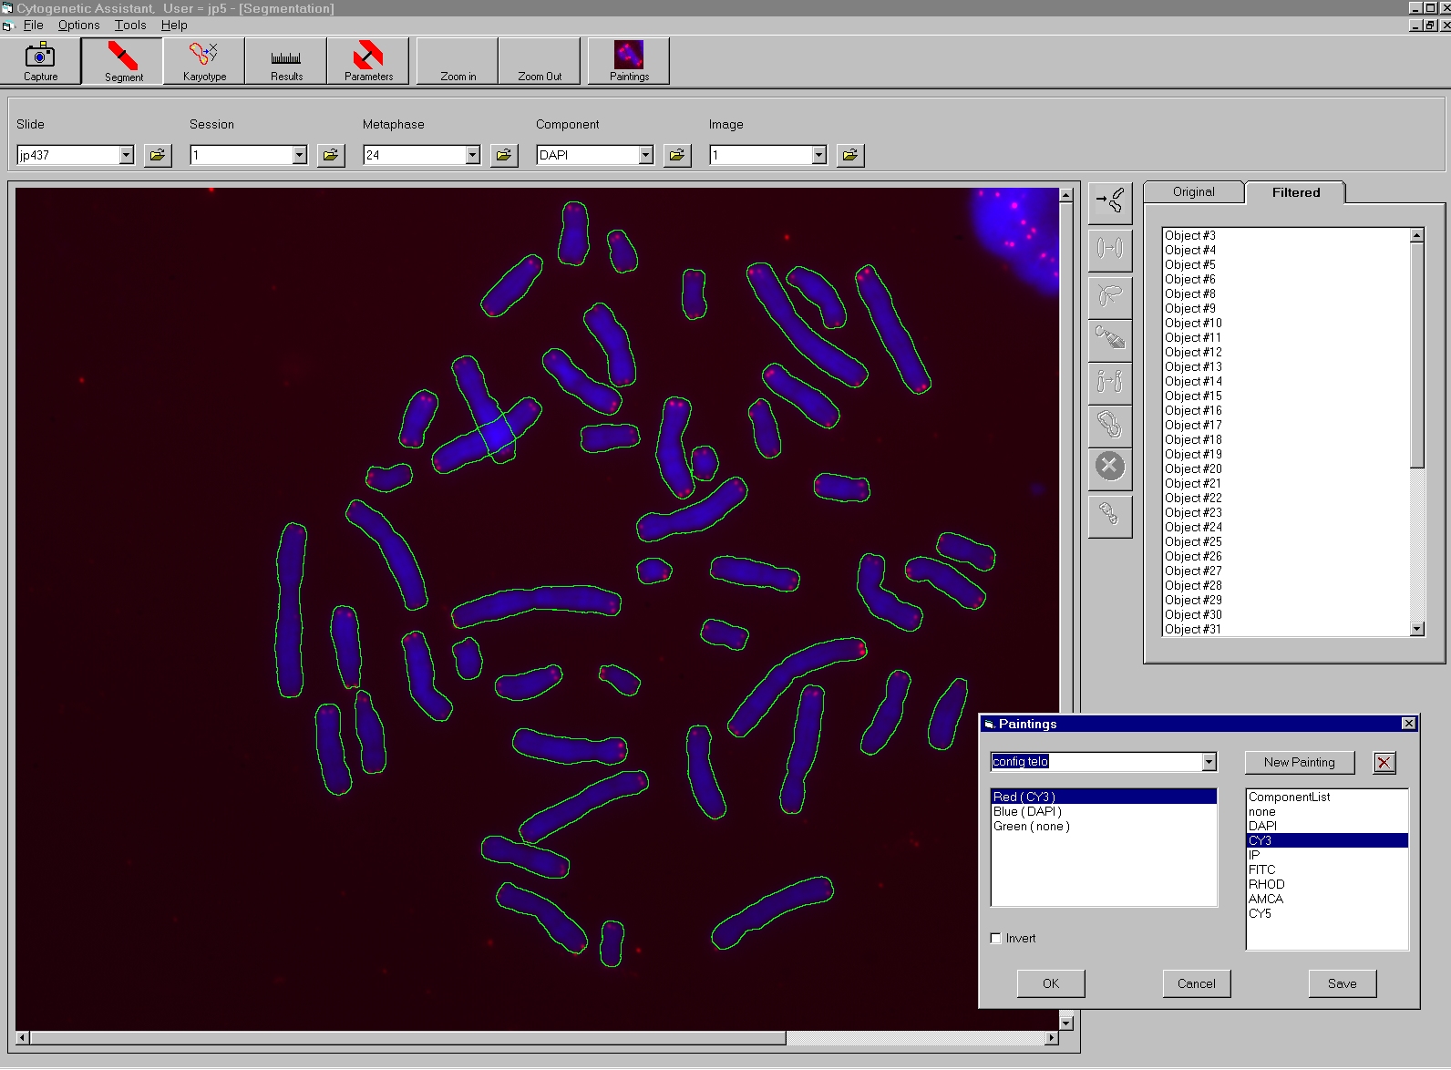Select Blue (DAPI) channel row

1104,811
